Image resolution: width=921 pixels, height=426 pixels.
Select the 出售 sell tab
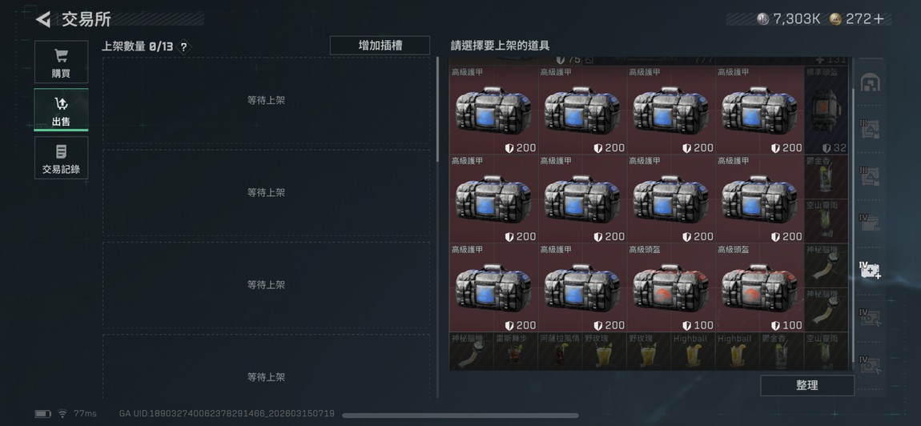coord(61,110)
